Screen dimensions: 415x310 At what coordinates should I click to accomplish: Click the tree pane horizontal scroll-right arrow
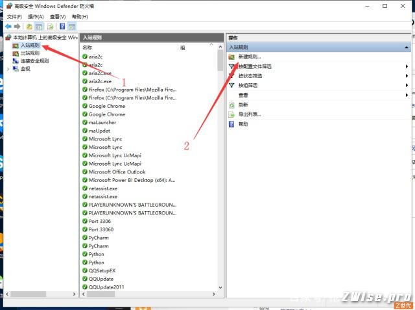pos(74,294)
